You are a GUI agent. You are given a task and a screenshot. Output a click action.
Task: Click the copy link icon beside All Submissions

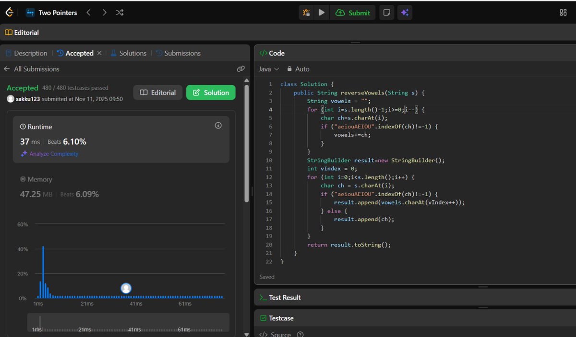tap(240, 69)
